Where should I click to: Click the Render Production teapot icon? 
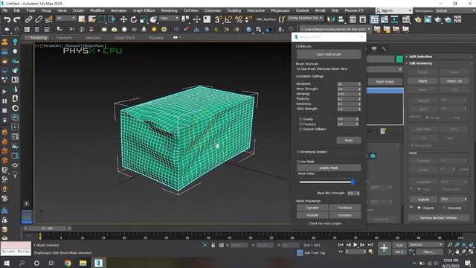[x=438, y=19]
